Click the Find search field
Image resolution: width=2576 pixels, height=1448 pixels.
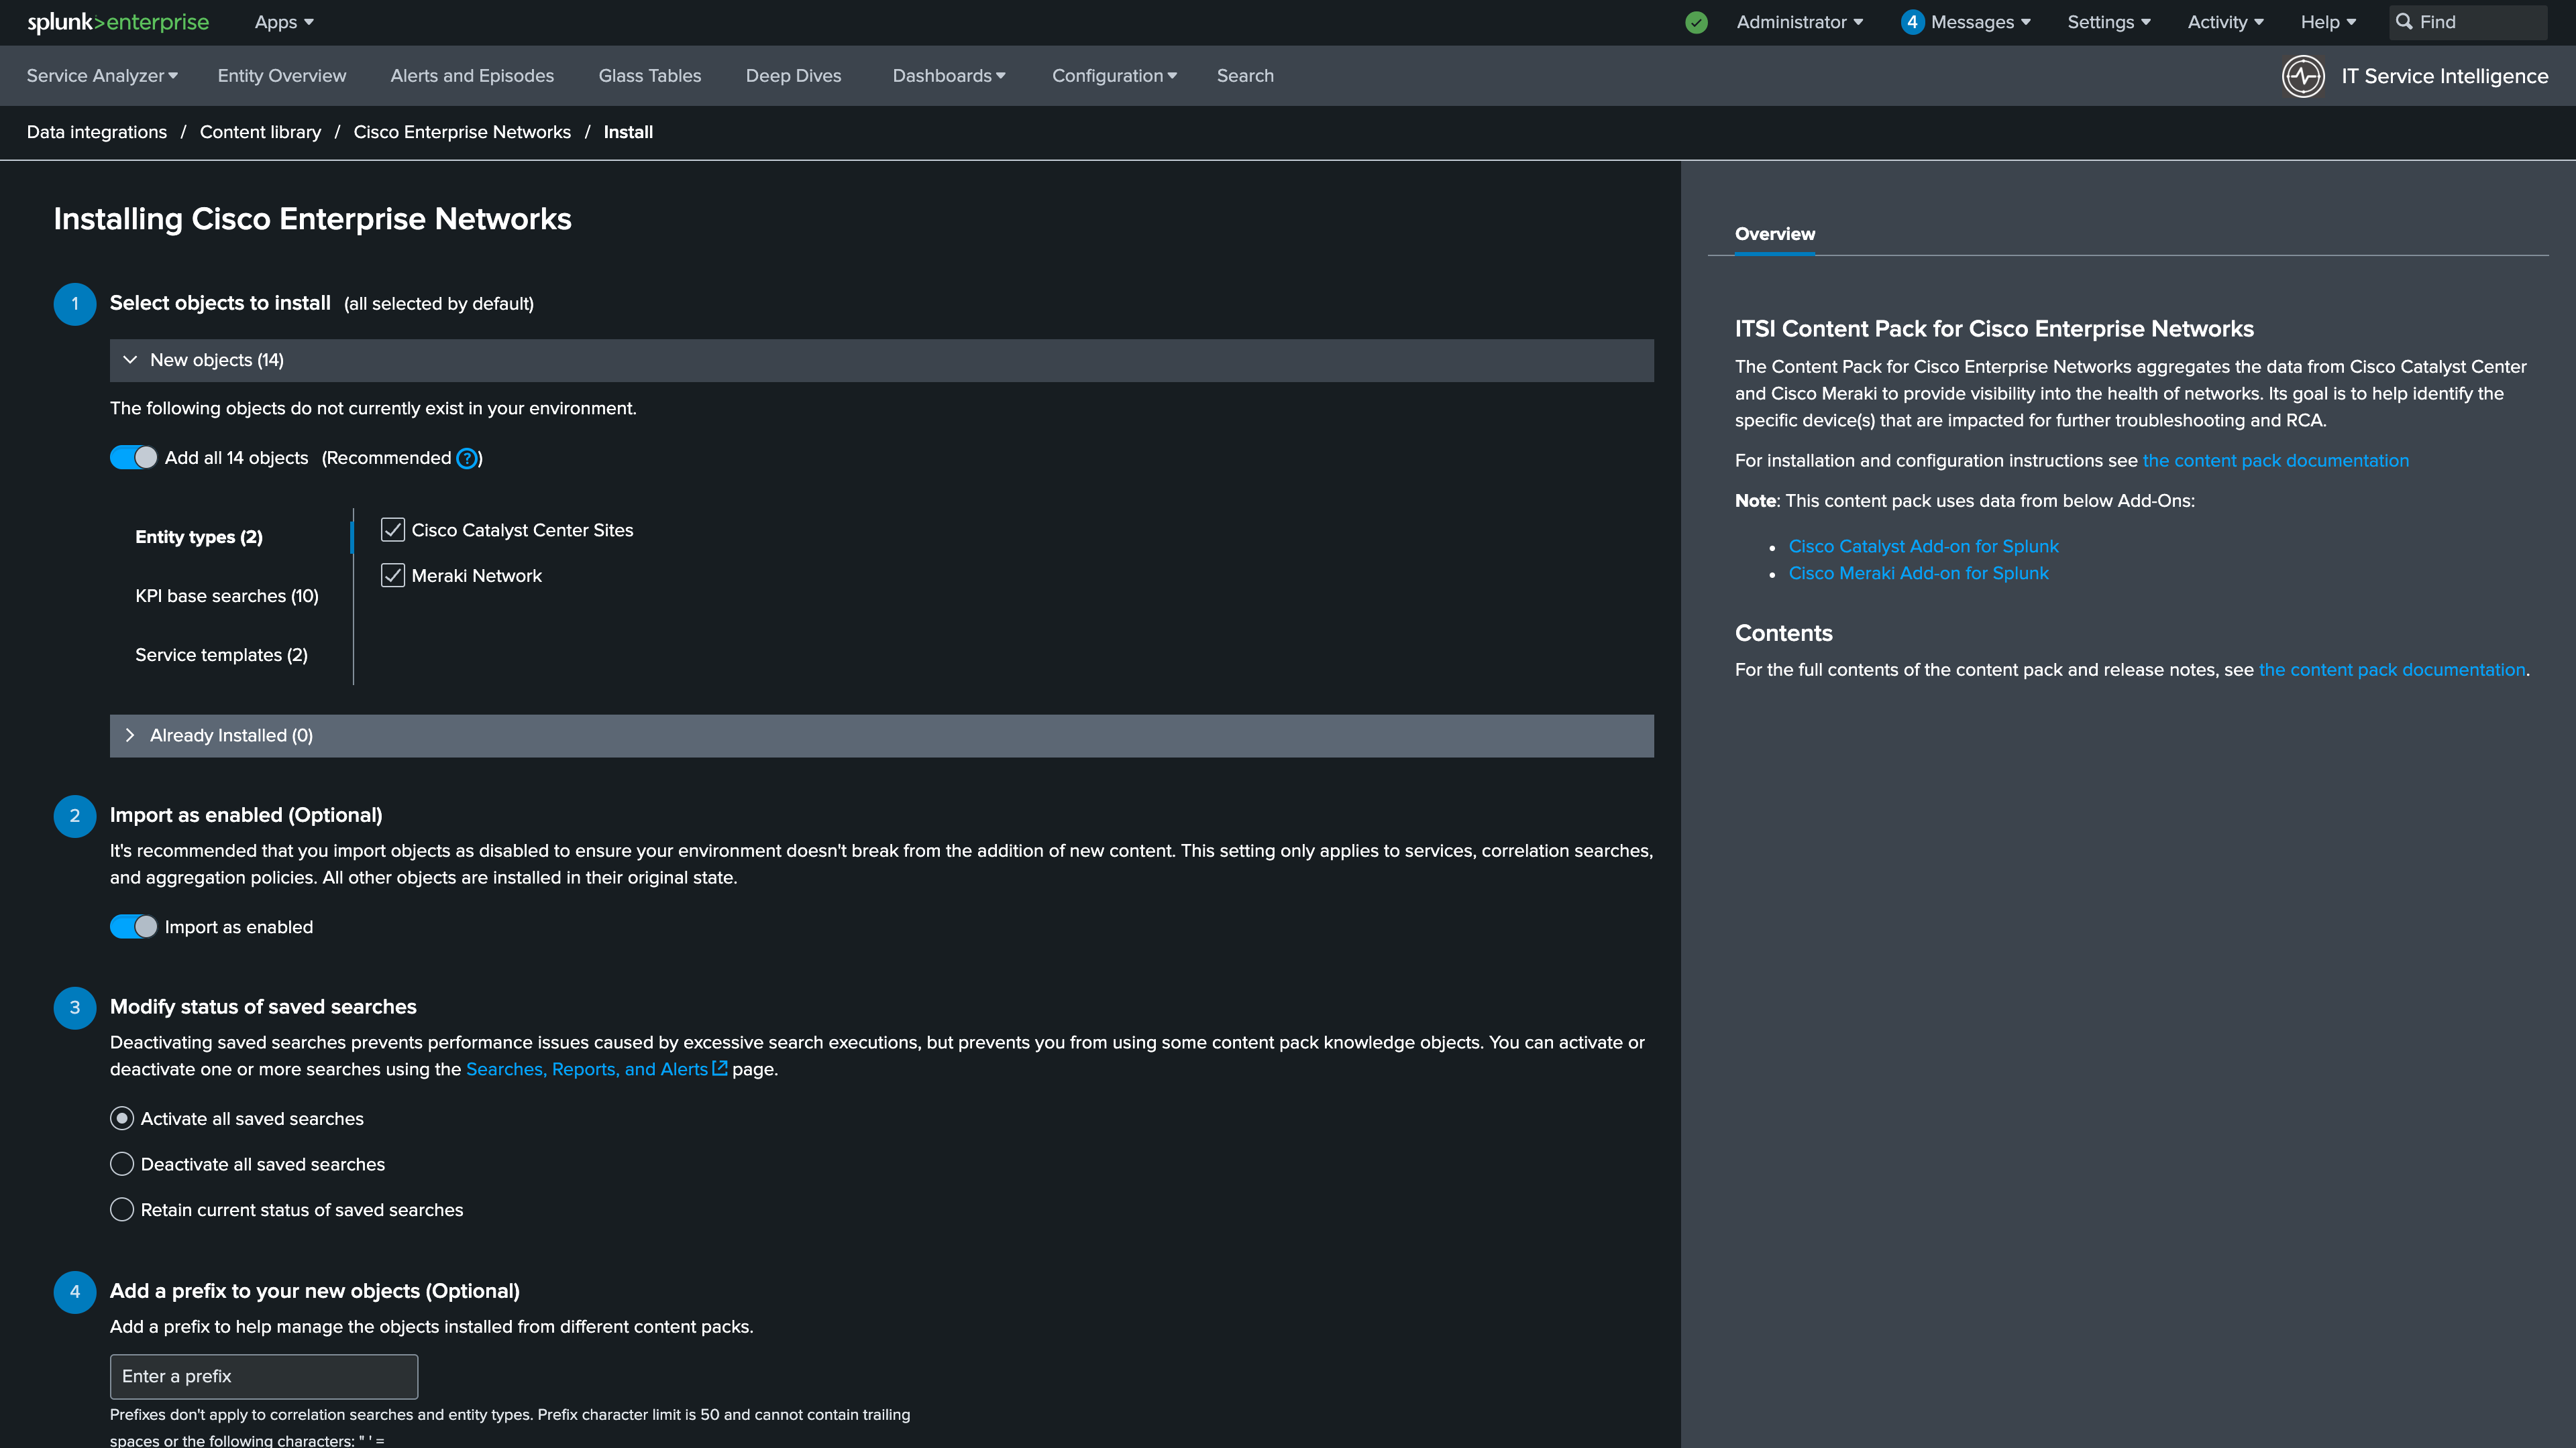pos(2468,22)
